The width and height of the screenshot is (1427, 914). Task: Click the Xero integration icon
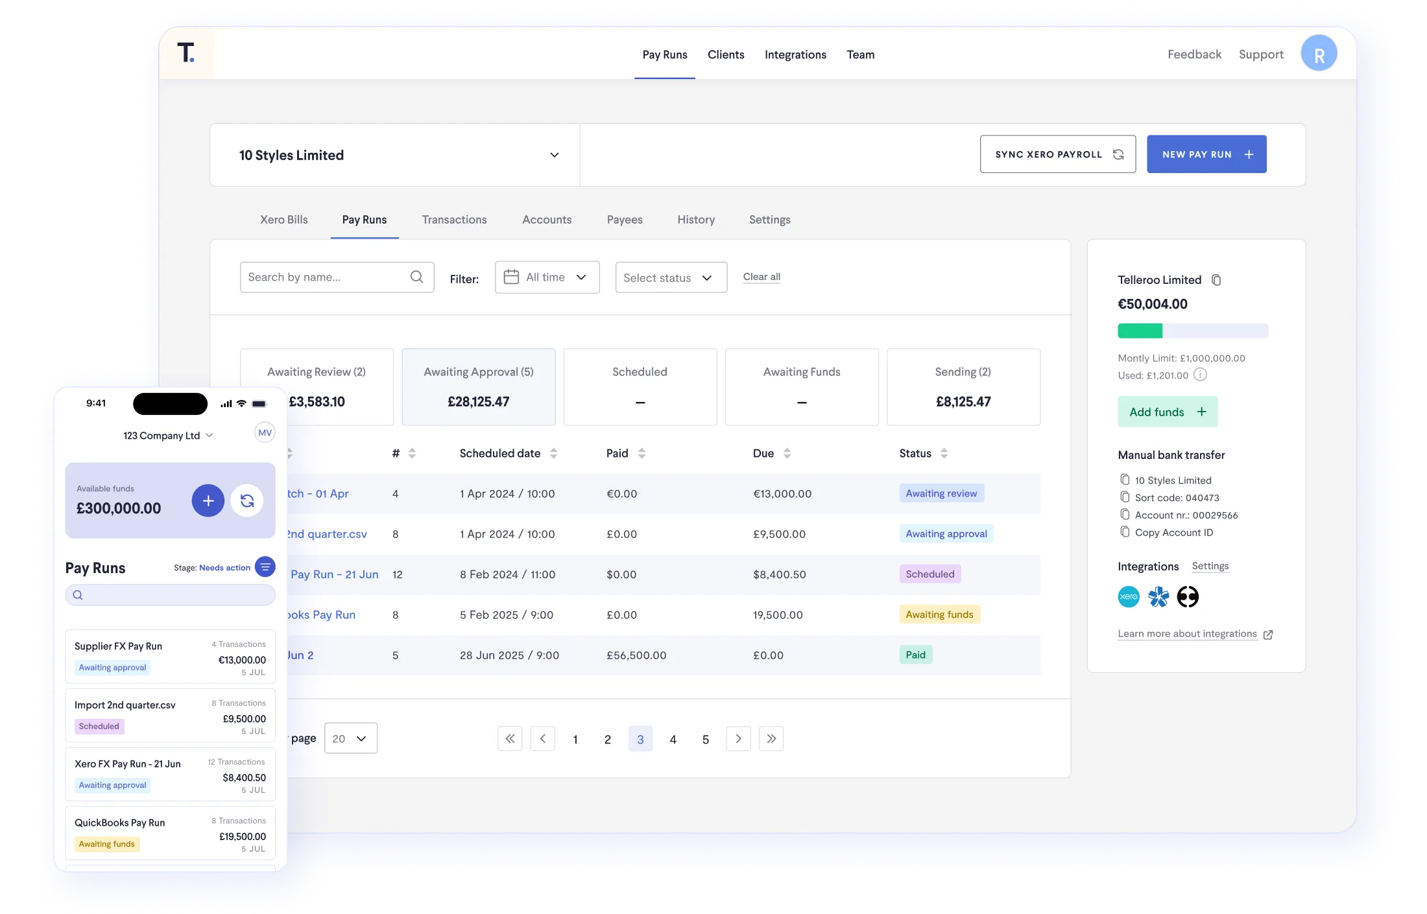[x=1129, y=596]
